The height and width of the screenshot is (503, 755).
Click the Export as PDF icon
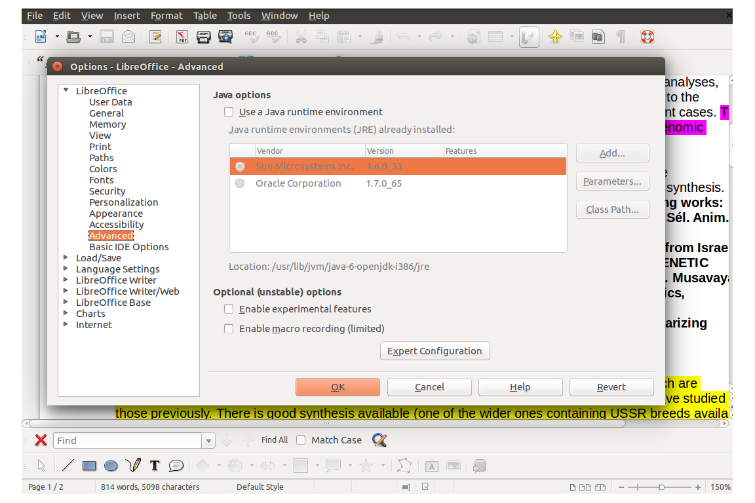(182, 37)
